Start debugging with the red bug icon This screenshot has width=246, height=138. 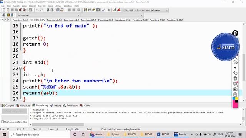point(119,10)
